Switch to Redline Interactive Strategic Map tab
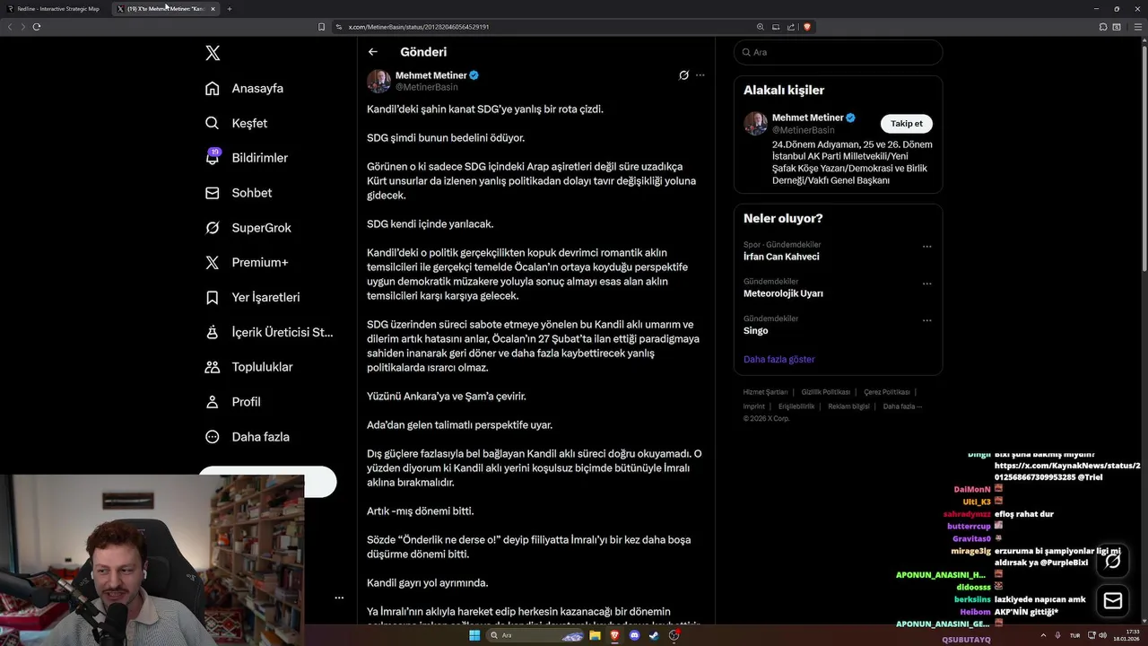This screenshot has width=1148, height=646. tap(56, 8)
